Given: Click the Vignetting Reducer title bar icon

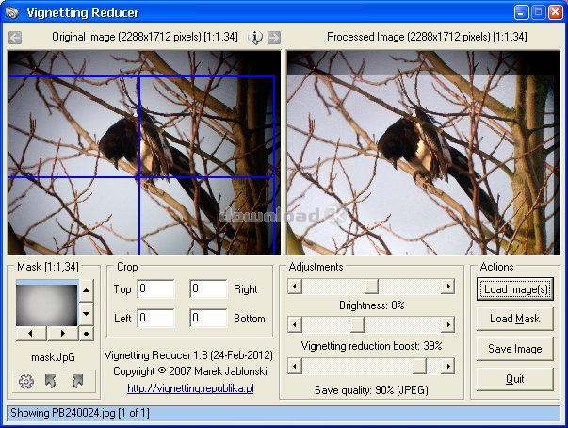Looking at the screenshot, I should pyautogui.click(x=12, y=12).
